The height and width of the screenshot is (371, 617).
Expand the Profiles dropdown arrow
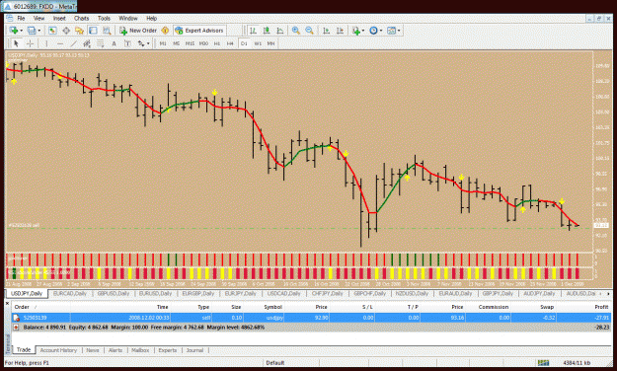point(39,31)
